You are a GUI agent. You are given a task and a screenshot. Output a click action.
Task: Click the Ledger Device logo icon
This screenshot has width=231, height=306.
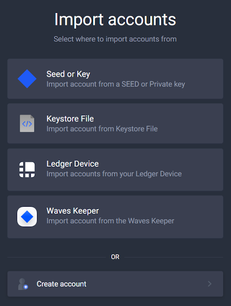(27, 169)
